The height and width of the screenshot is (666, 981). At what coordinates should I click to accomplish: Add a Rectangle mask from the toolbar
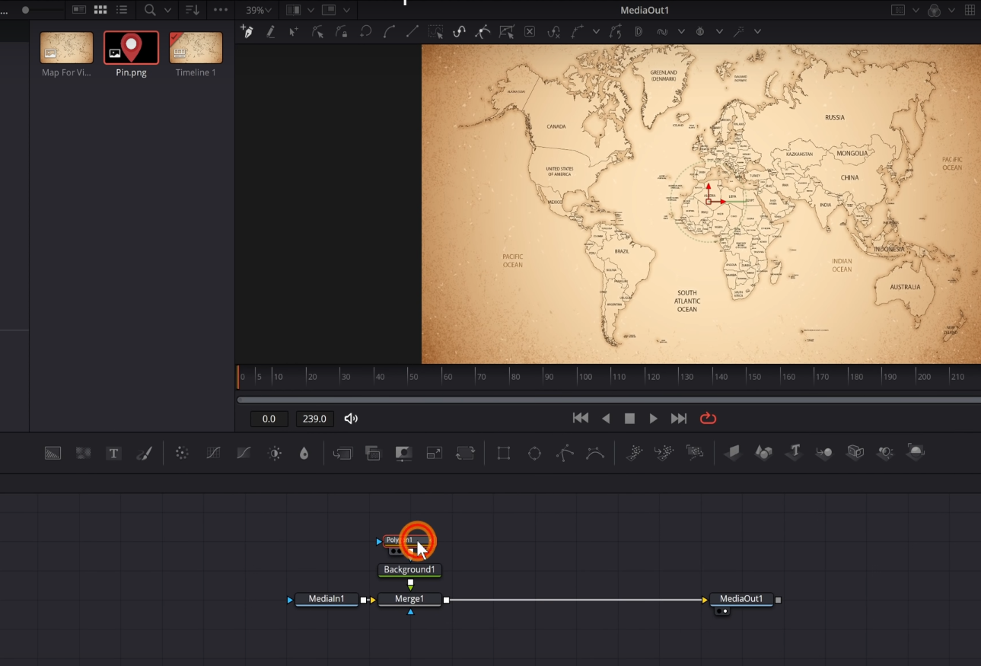[x=504, y=453]
